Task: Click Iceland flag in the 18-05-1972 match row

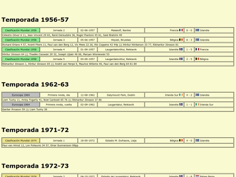Action: click(197, 140)
